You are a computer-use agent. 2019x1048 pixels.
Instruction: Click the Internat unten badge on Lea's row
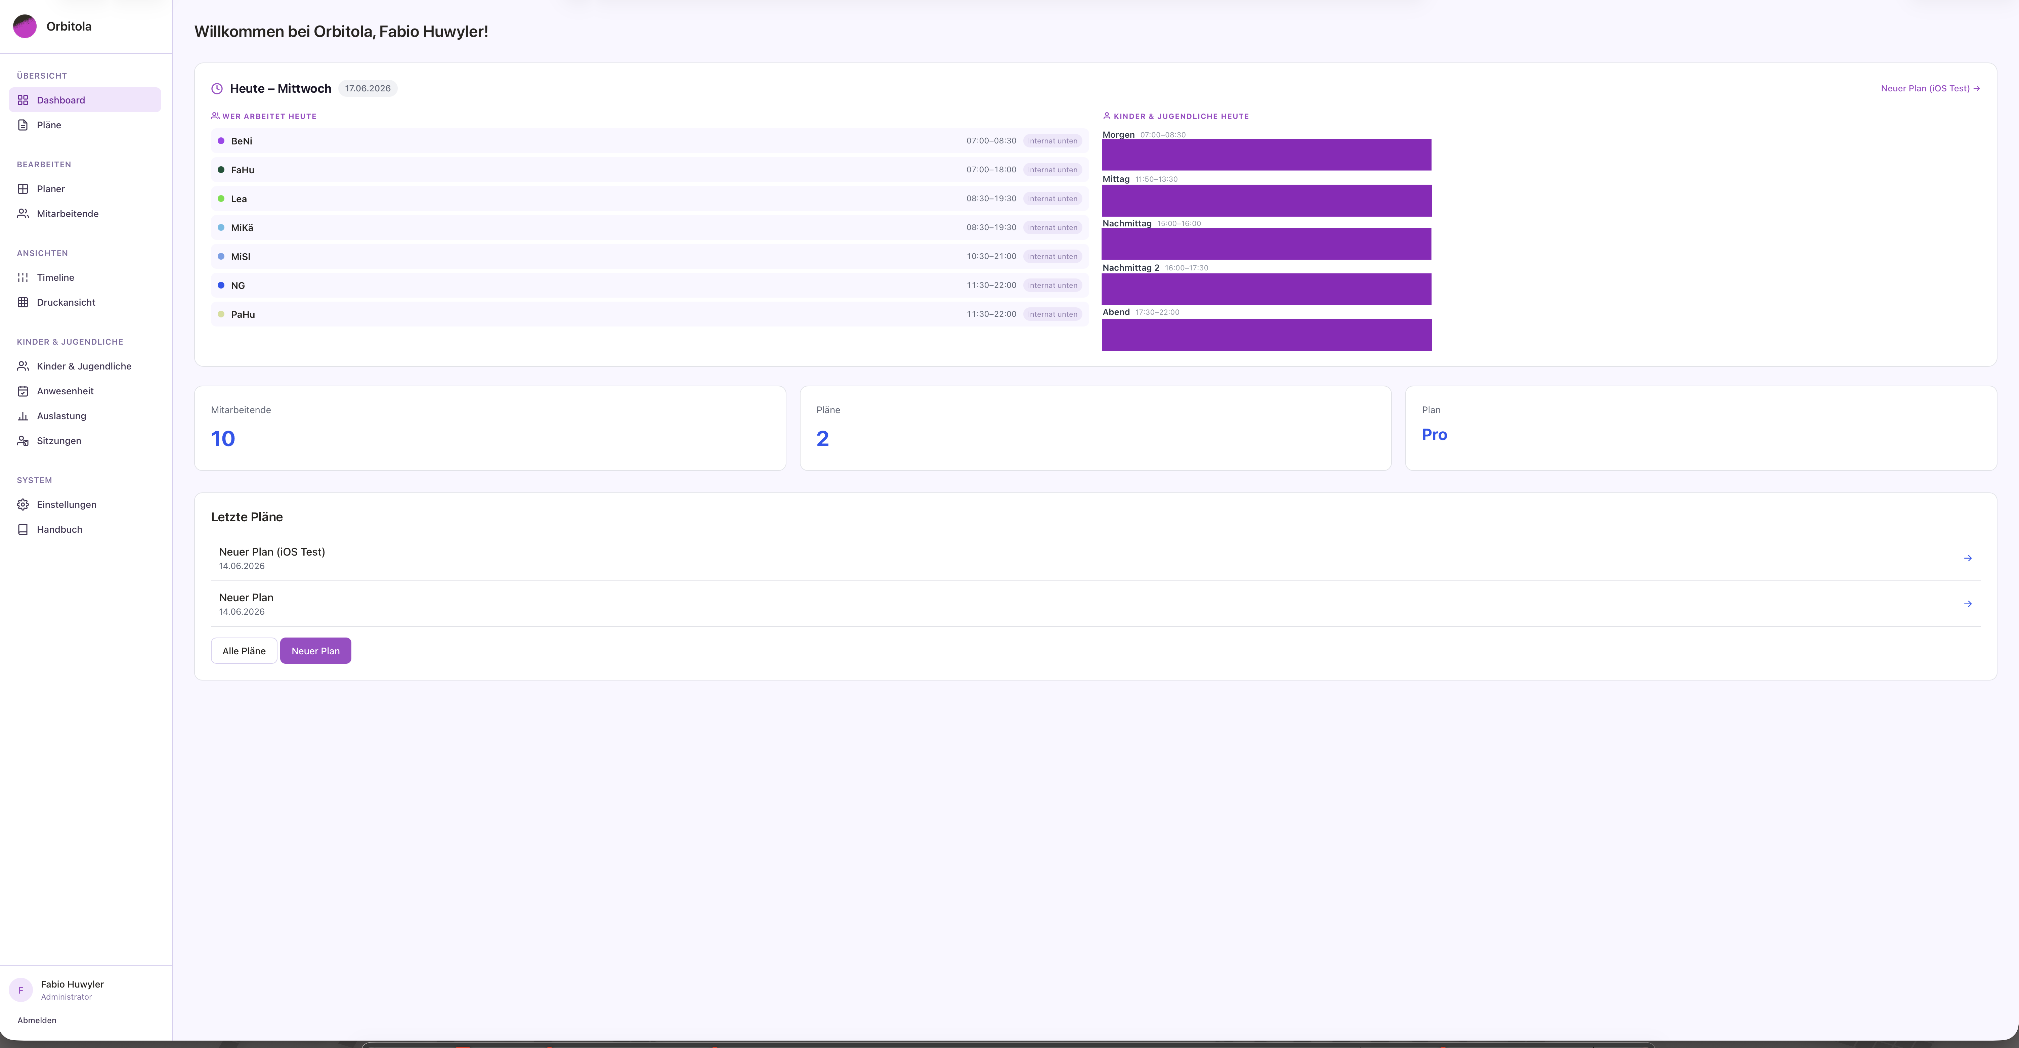[x=1053, y=199]
